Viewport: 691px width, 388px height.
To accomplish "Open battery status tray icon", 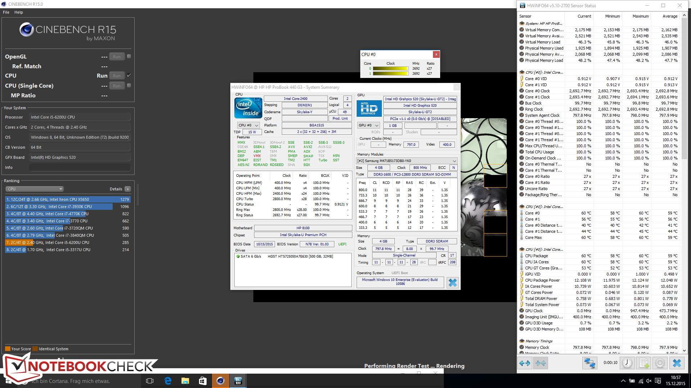I will click(x=632, y=381).
